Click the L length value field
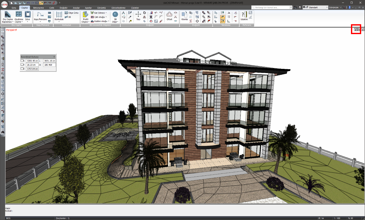 pyautogui.click(x=49, y=61)
